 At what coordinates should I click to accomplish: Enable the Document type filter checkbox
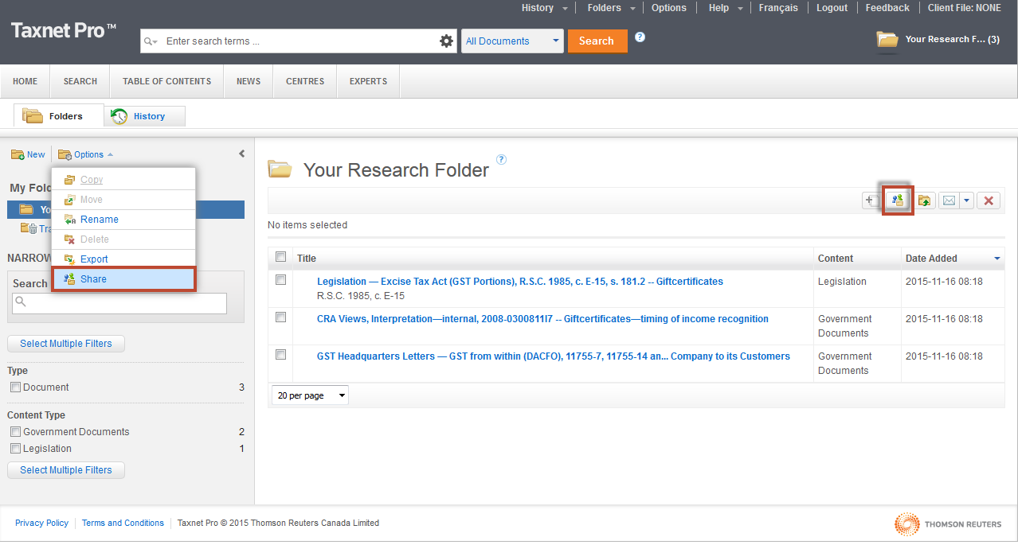pyautogui.click(x=15, y=387)
